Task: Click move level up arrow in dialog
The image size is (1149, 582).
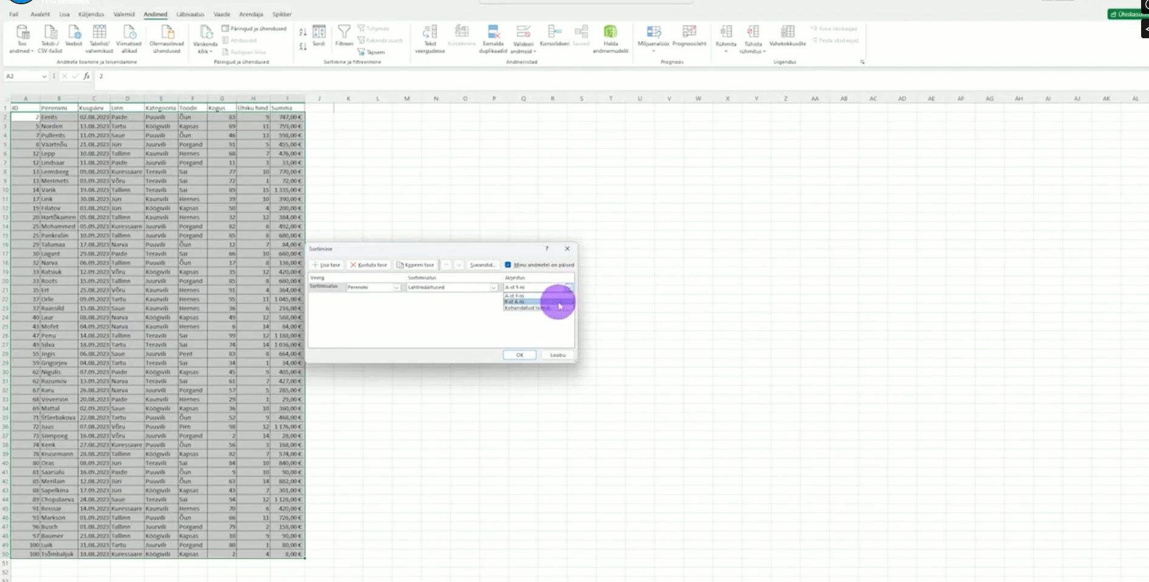Action: [446, 265]
